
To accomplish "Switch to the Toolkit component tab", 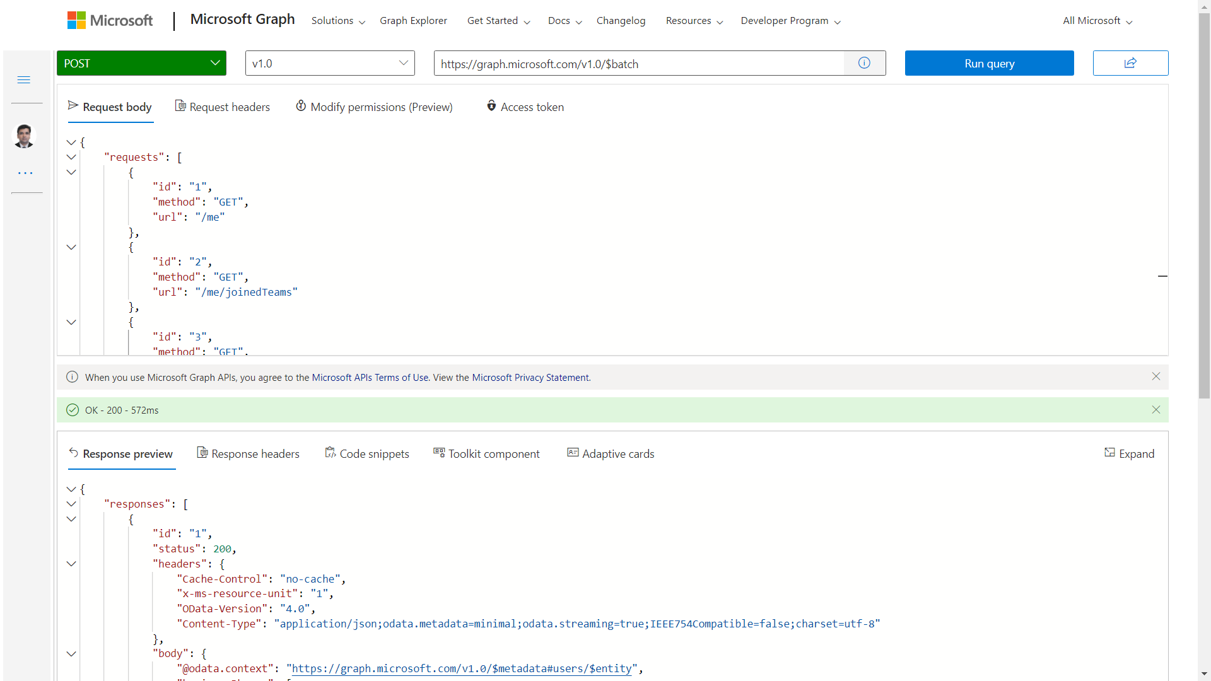I will (486, 453).
